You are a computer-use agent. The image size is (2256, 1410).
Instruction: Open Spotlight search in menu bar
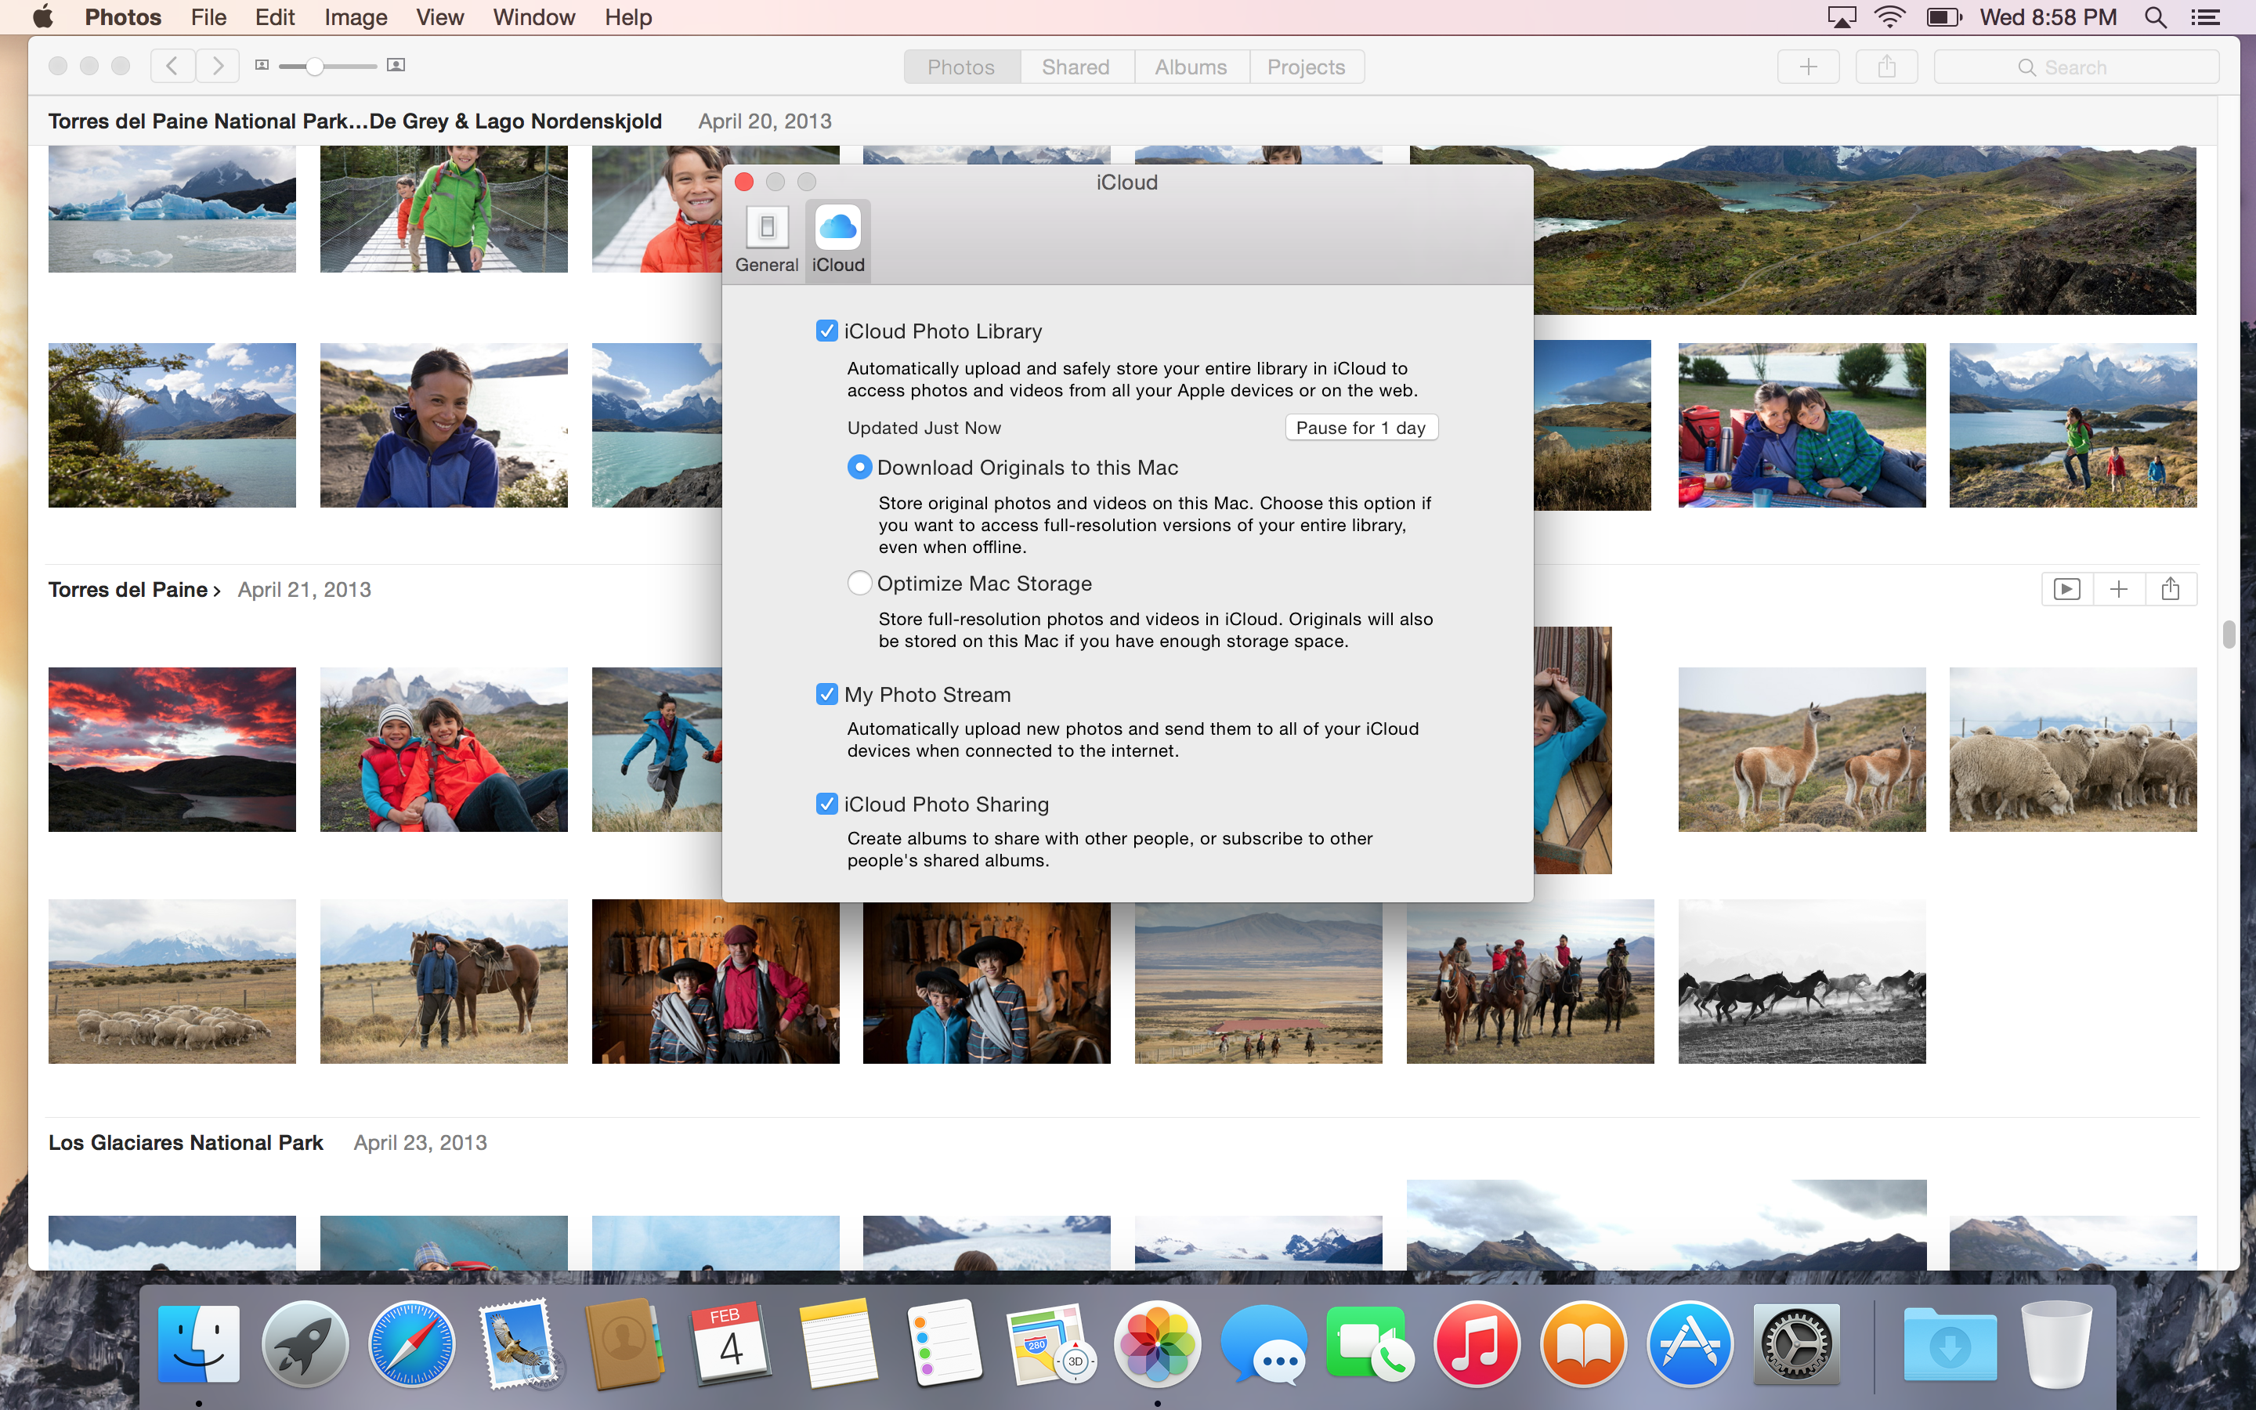(2154, 18)
